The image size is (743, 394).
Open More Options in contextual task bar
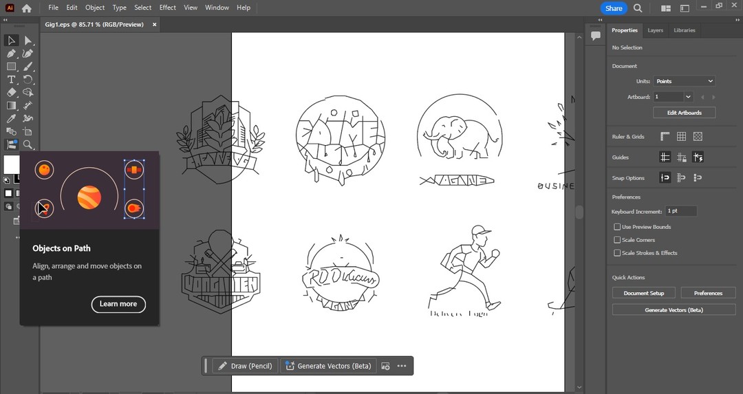402,366
